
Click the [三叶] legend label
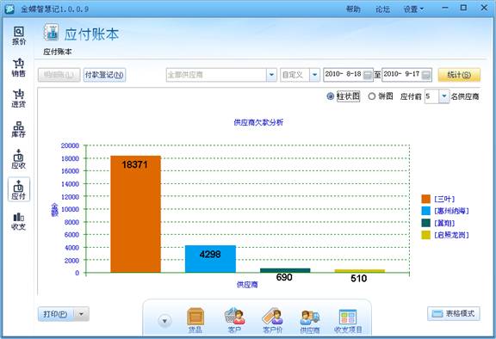click(x=444, y=199)
